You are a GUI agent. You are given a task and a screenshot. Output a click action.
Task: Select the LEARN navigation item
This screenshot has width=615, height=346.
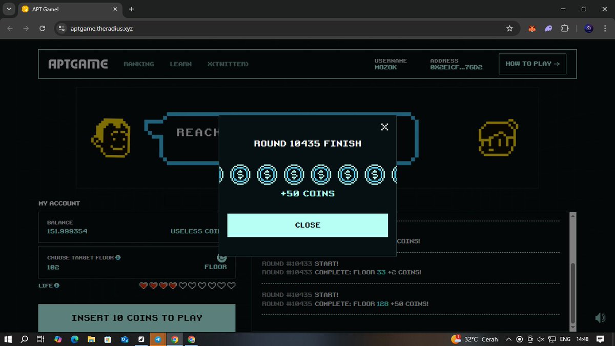pyautogui.click(x=180, y=64)
